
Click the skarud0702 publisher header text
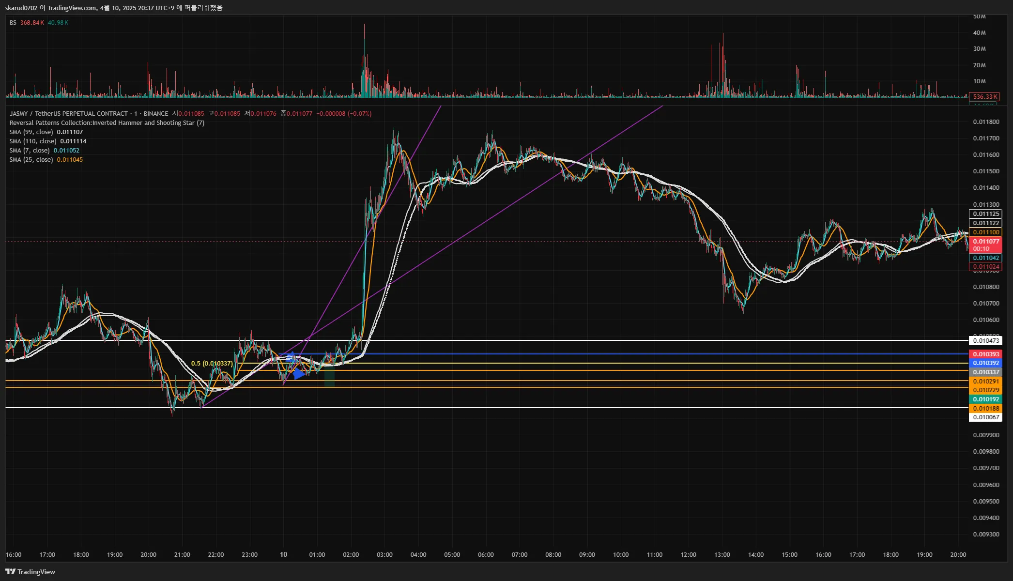114,8
